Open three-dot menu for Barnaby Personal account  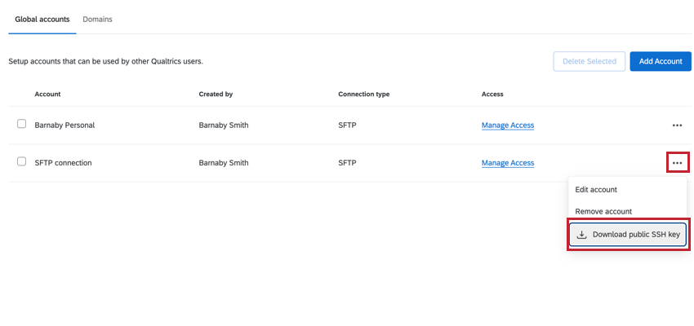point(677,126)
